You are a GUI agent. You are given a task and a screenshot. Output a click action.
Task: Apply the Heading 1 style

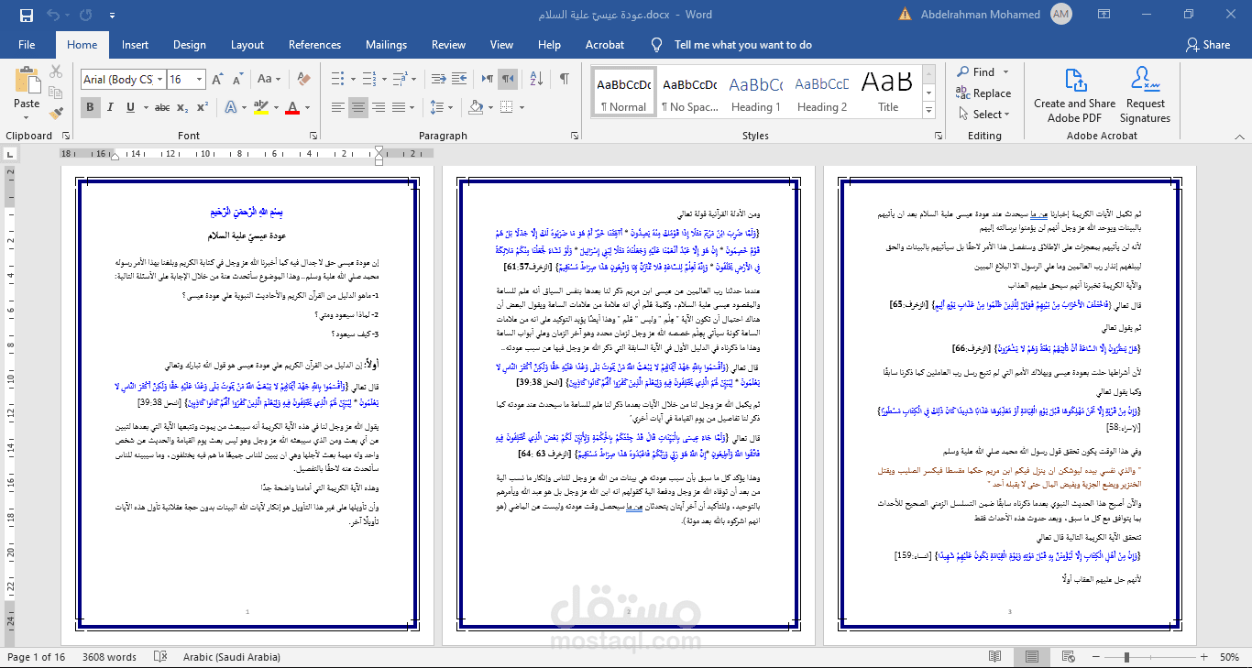click(x=755, y=93)
